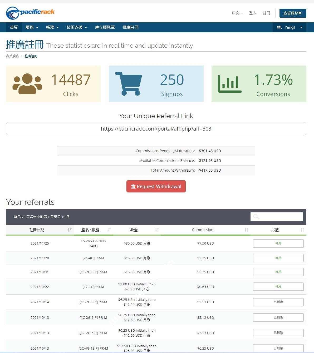Sort by 產品 / 服務 column arrows
Screen dimensions: 314x353
tap(109, 230)
